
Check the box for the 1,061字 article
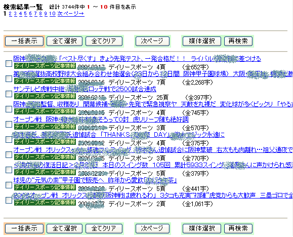9,200
